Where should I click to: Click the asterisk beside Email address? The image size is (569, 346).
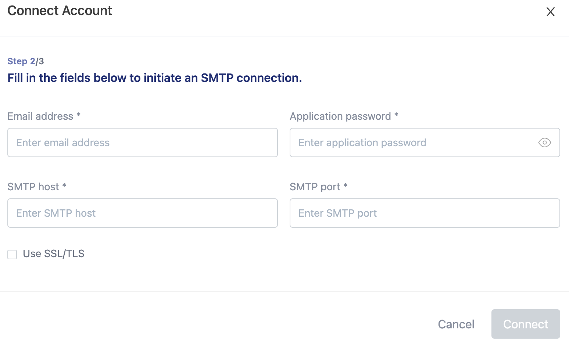tap(78, 116)
